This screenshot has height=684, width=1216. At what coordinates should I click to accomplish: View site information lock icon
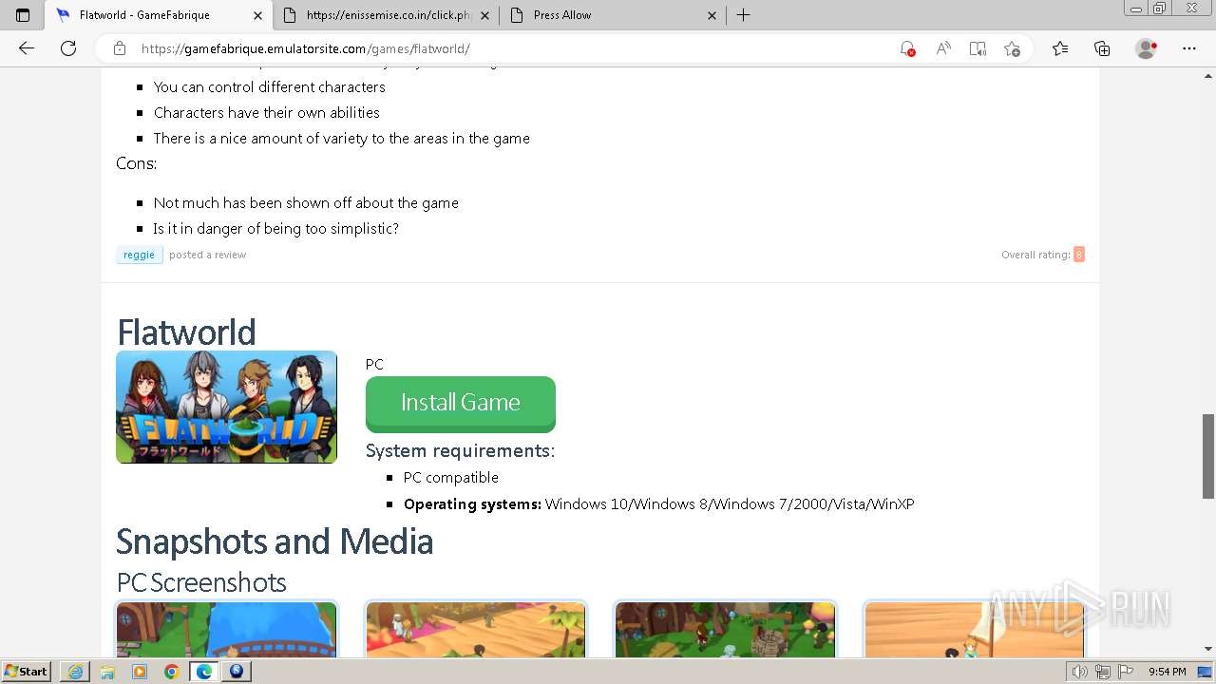click(x=120, y=48)
